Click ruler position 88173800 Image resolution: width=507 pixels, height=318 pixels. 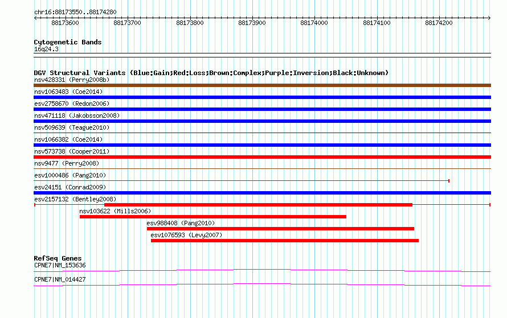(x=190, y=23)
